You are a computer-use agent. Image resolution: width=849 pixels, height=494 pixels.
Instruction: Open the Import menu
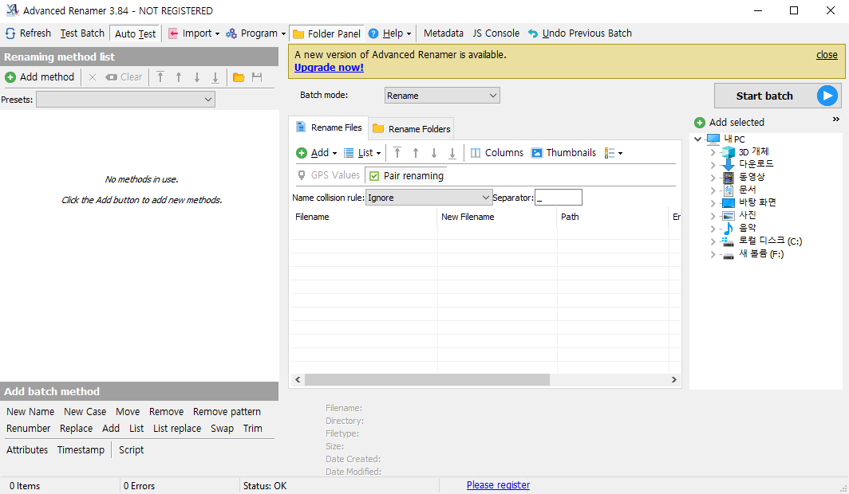point(194,33)
